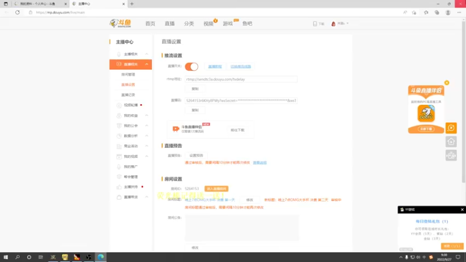The width and height of the screenshot is (466, 262).
Task: Expand the 商业活动 sidebar section
Action: tap(130, 146)
